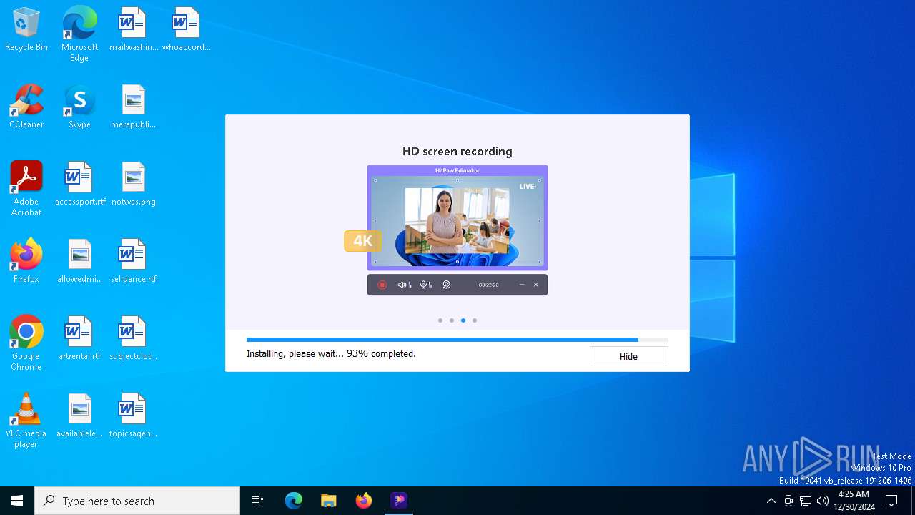Select the Firefox desktop shortcut

(x=26, y=261)
